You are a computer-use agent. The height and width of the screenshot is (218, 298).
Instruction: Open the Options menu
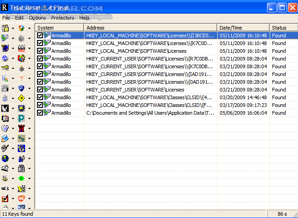point(37,18)
